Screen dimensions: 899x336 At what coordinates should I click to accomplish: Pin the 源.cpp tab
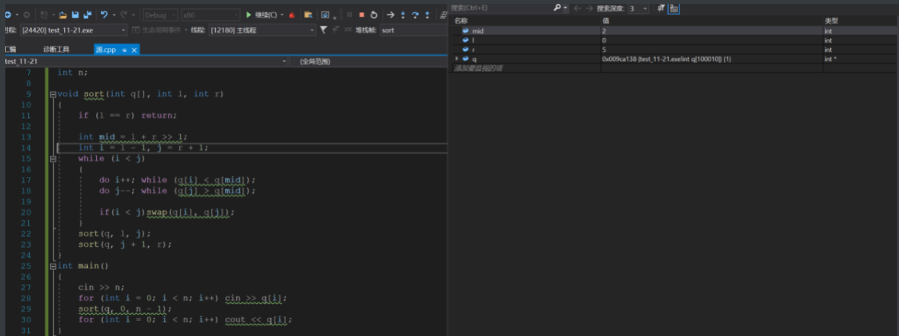pos(124,50)
